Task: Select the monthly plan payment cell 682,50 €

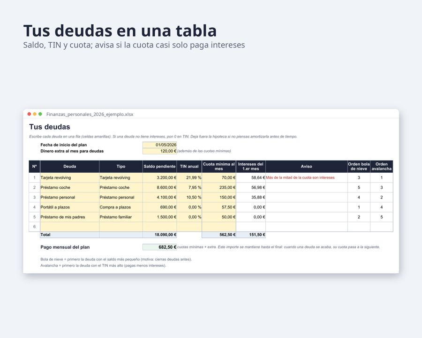Action: pos(159,247)
